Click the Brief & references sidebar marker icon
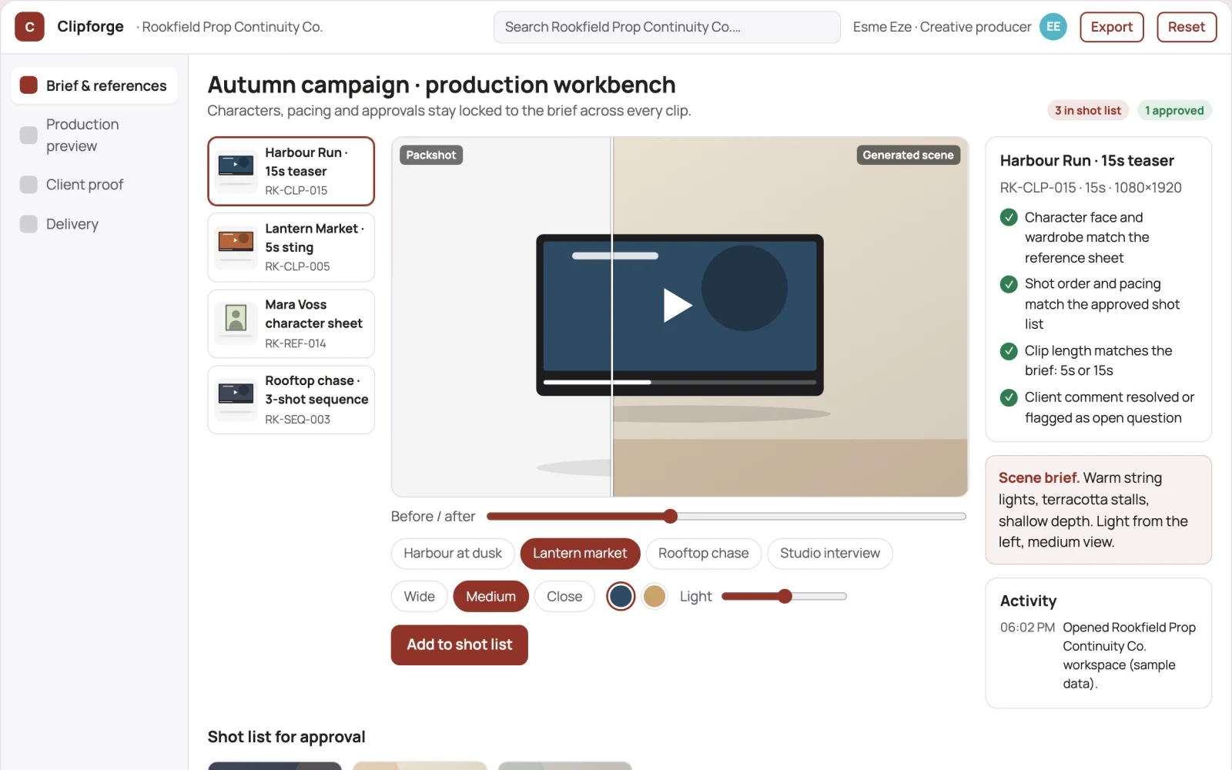The height and width of the screenshot is (770, 1232). click(28, 85)
